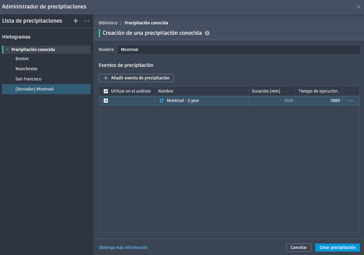Open the Obtenga más información link
The width and height of the screenshot is (364, 255).
pyautogui.click(x=123, y=248)
